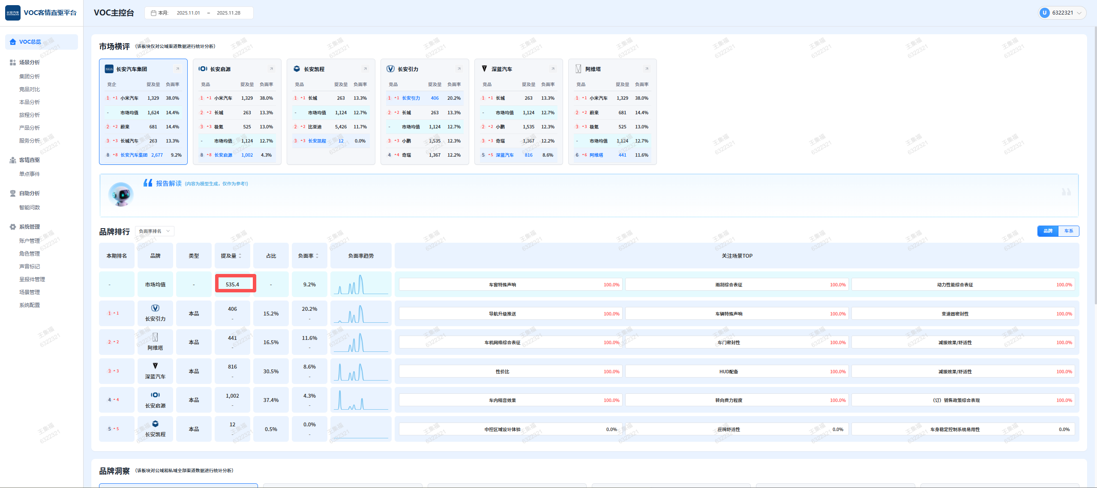Image resolution: width=1097 pixels, height=488 pixels.
Task: Click 深蓝汽车 link in its market card
Action: pos(504,155)
